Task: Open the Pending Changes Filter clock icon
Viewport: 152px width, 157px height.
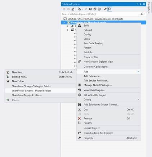Action: point(79,9)
